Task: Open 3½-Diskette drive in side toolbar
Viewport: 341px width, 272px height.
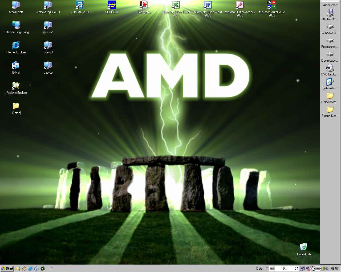Action: [x=330, y=14]
